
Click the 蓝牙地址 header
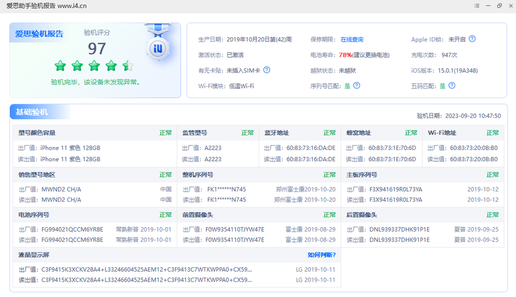pyautogui.click(x=277, y=132)
